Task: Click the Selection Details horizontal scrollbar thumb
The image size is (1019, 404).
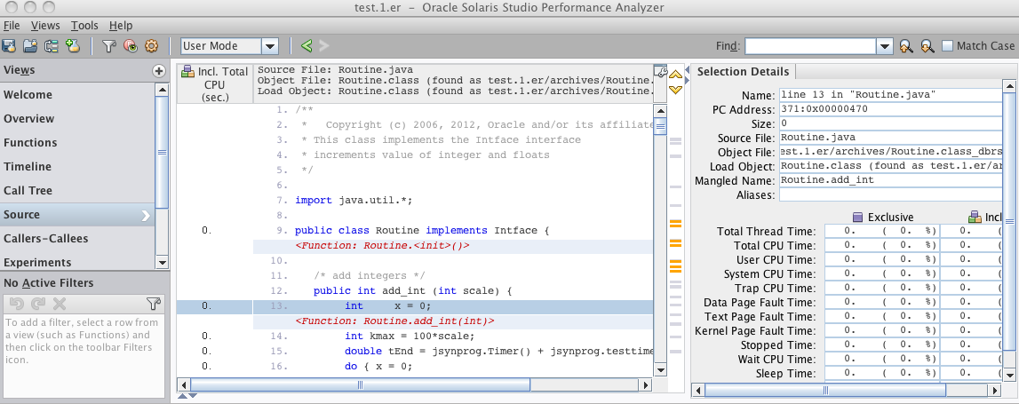Action: (x=825, y=391)
